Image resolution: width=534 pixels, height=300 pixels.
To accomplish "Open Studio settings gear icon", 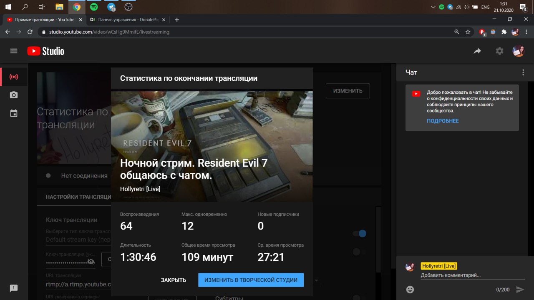I will pos(499,51).
